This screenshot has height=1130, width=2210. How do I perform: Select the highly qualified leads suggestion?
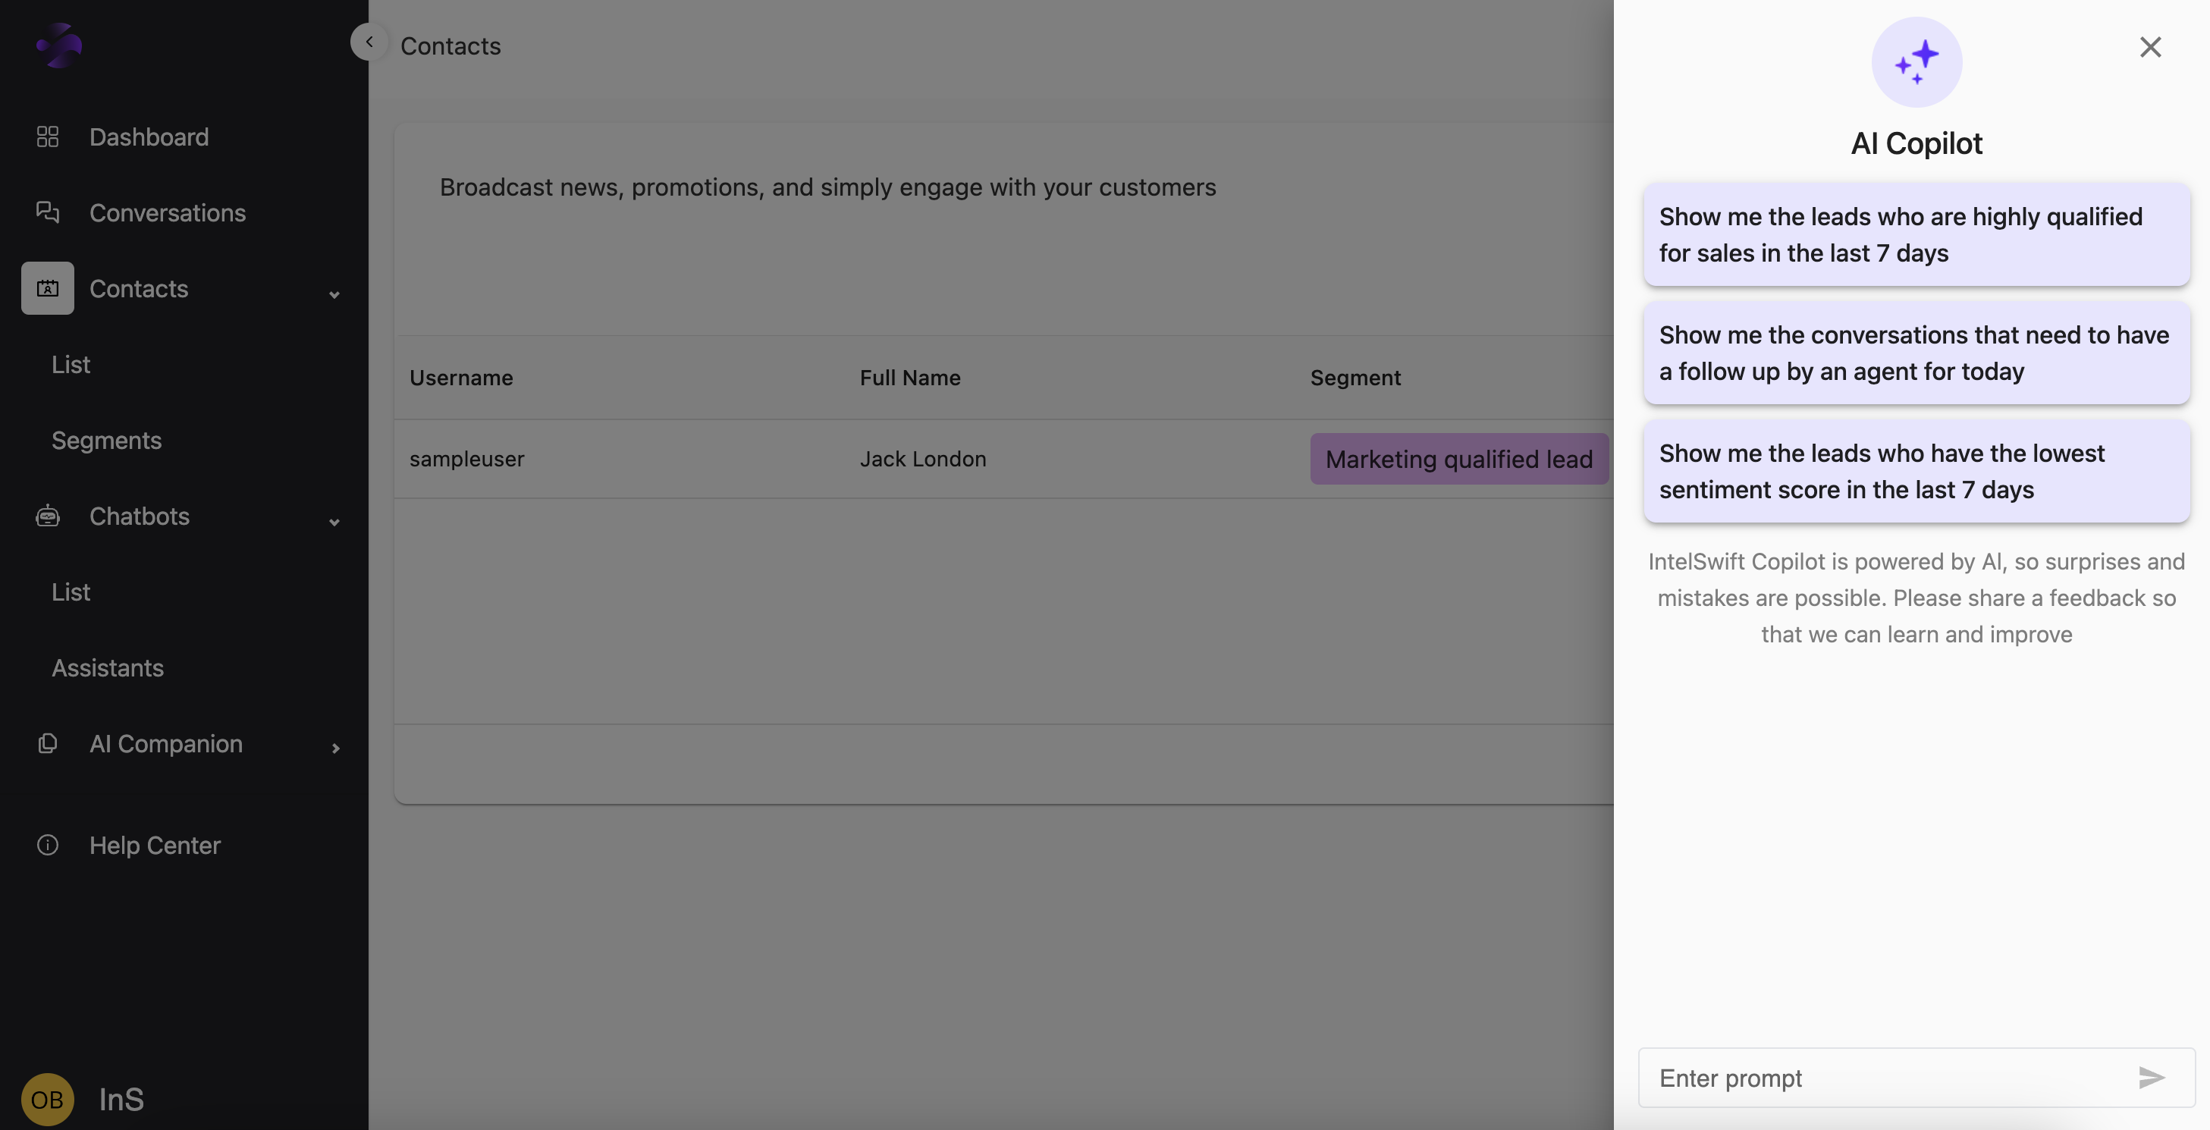point(1916,234)
